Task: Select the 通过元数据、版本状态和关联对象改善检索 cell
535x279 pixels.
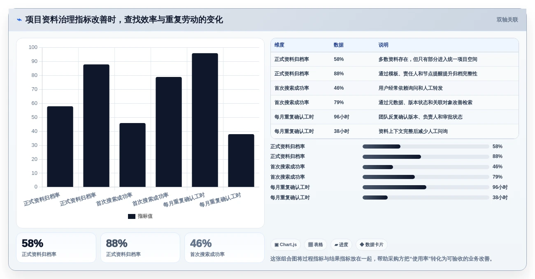Action: coord(426,102)
